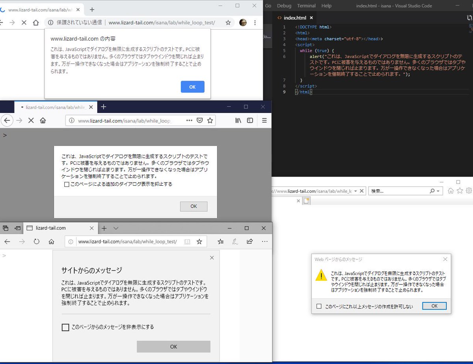
Task: Go to the home page in Chrome
Action: coord(36,23)
